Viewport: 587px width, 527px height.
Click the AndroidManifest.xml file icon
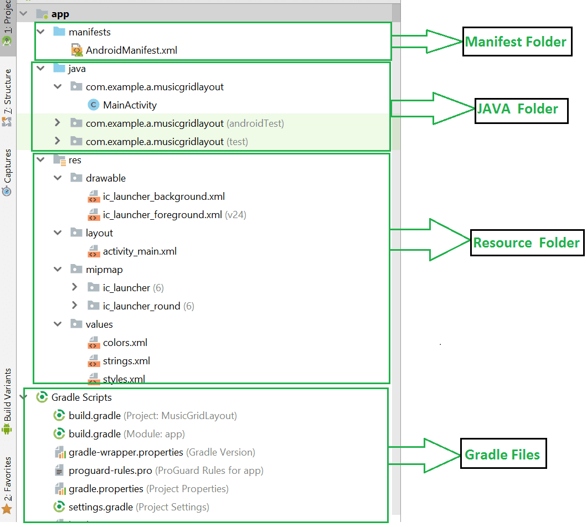tap(76, 51)
